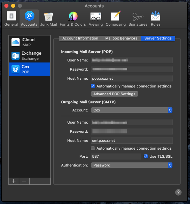
Task: Click the Port field showing 587
Action: tap(116, 156)
